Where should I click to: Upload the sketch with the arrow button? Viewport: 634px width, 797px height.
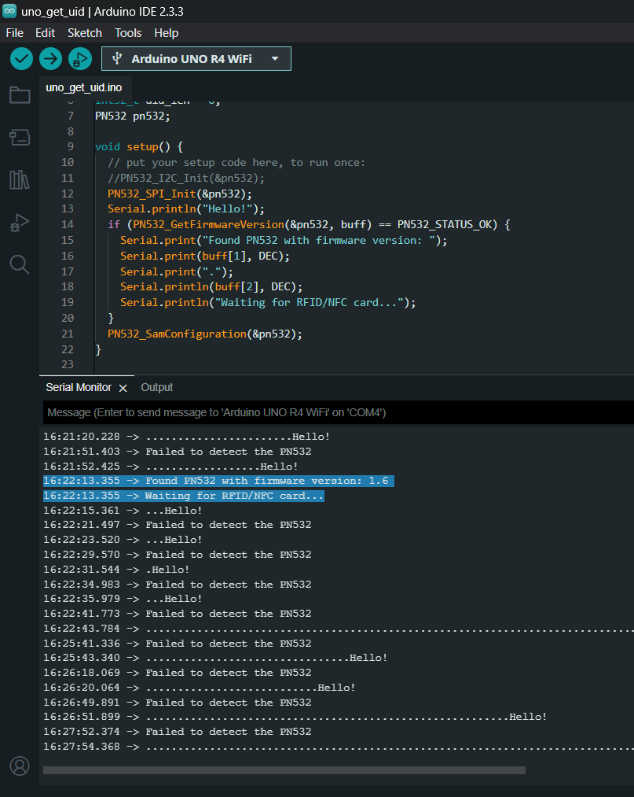50,59
